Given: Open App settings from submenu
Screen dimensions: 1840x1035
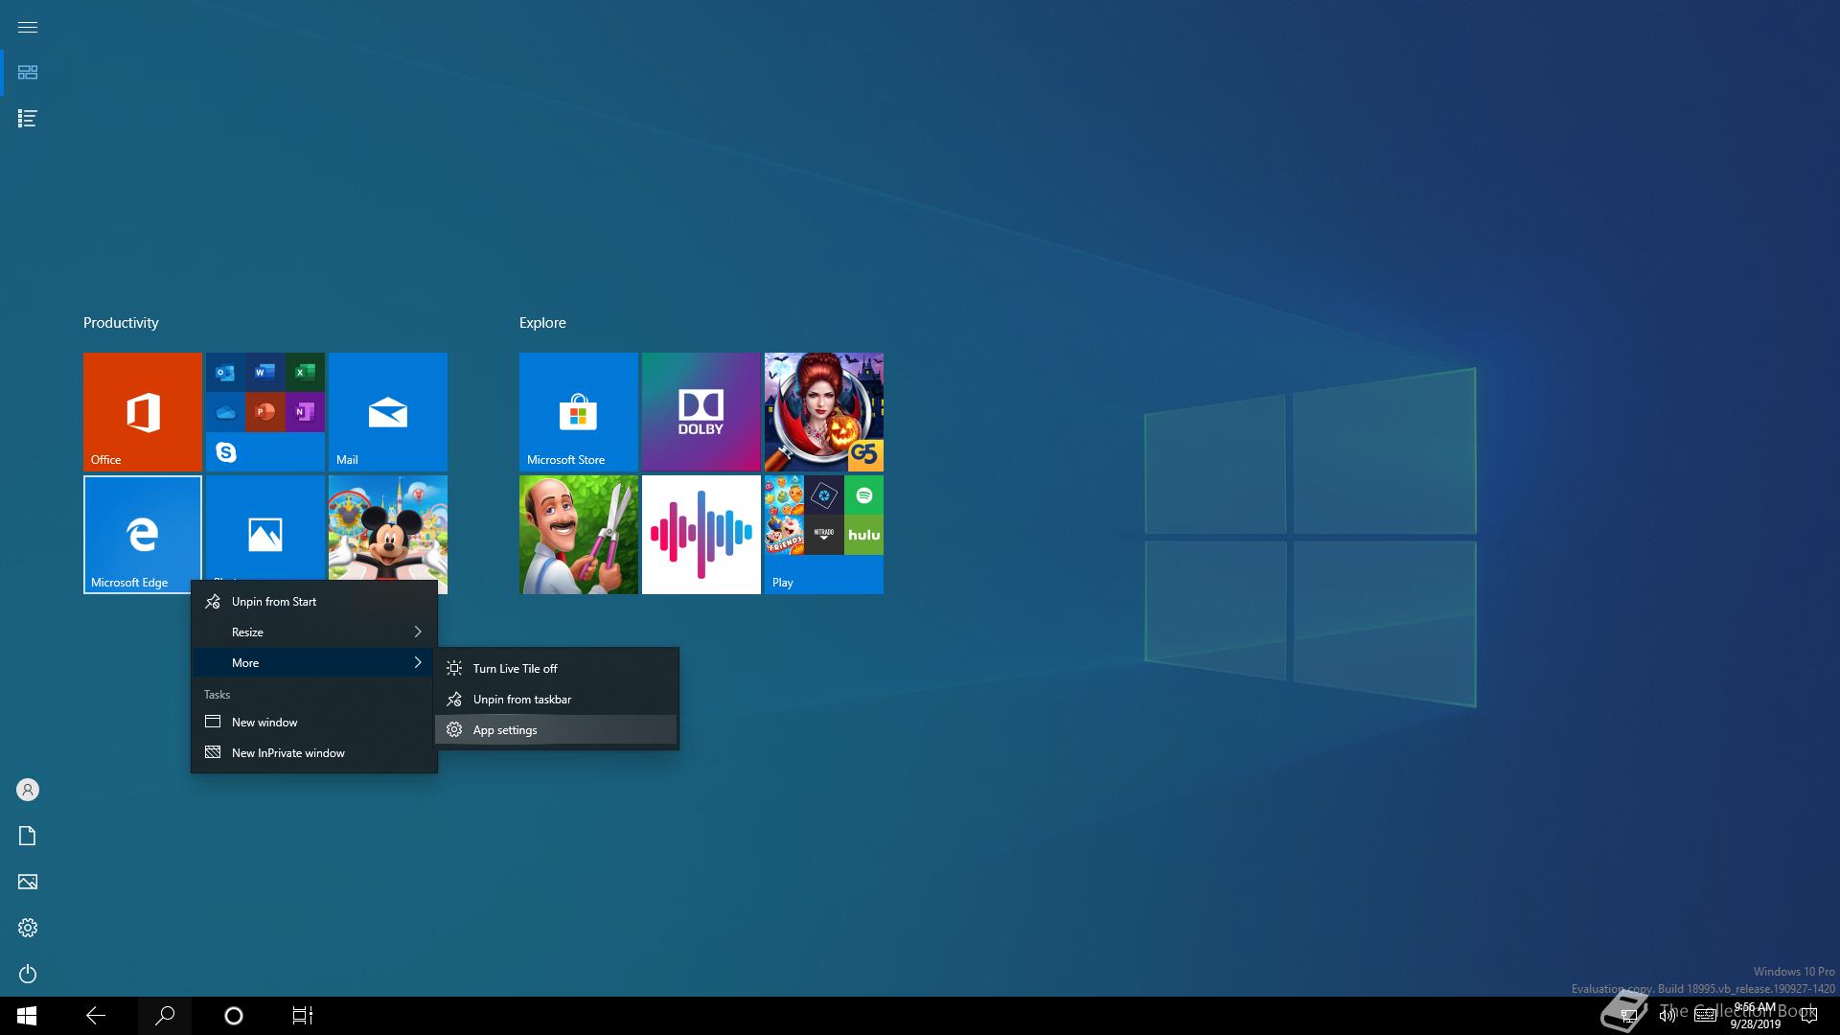Looking at the screenshot, I should 557,730.
